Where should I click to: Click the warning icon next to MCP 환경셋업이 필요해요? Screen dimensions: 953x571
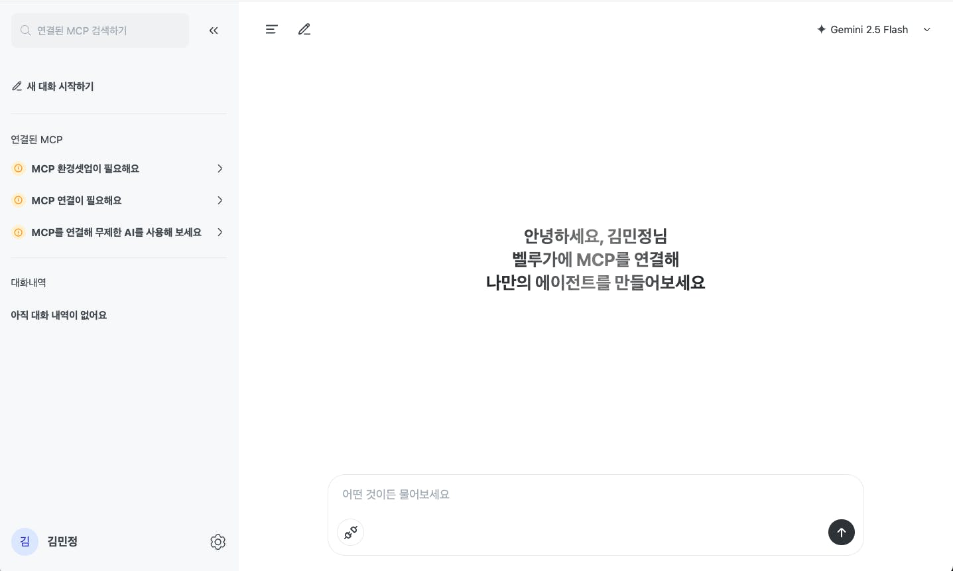coord(19,168)
